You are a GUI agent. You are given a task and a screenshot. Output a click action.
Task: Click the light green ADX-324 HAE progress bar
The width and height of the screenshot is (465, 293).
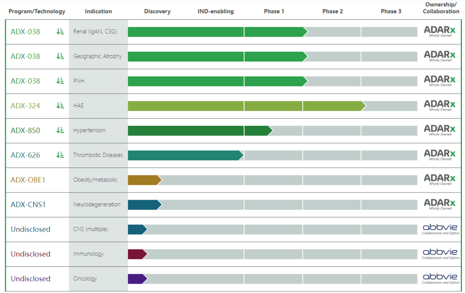245,106
